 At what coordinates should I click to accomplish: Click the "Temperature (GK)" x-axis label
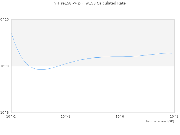pyautogui.click(x=160, y=121)
